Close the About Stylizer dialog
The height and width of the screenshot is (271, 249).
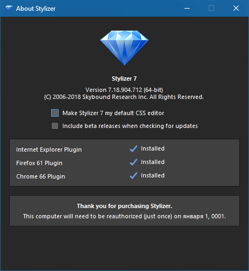click(x=236, y=8)
